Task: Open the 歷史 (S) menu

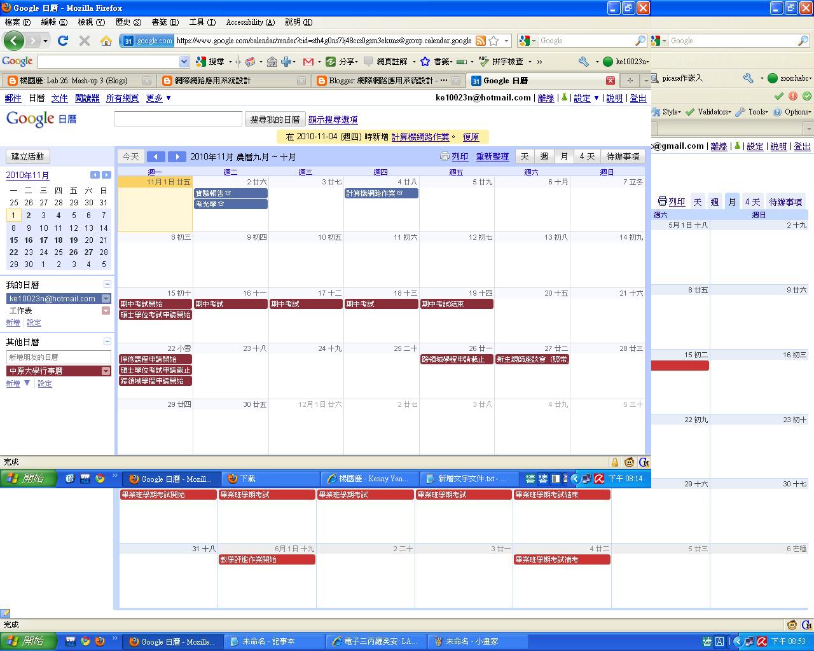Action: coord(128,22)
